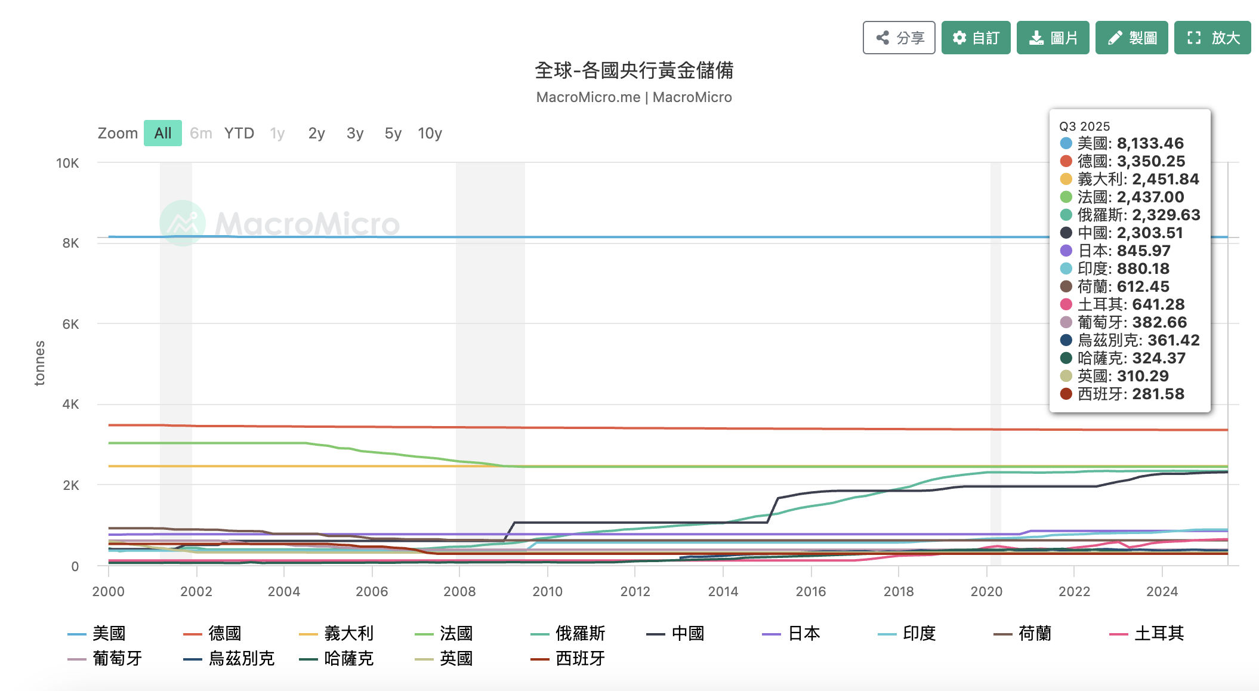Image resolution: width=1259 pixels, height=691 pixels.
Task: Toggle 德國 series in legend
Action: [212, 633]
